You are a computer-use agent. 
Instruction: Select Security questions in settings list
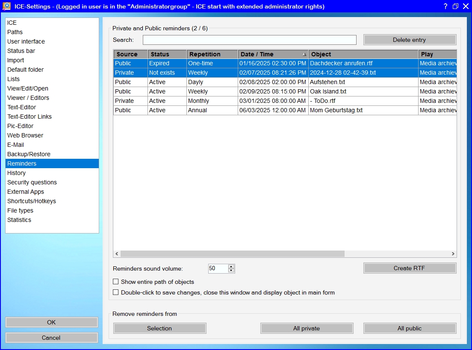click(x=32, y=182)
